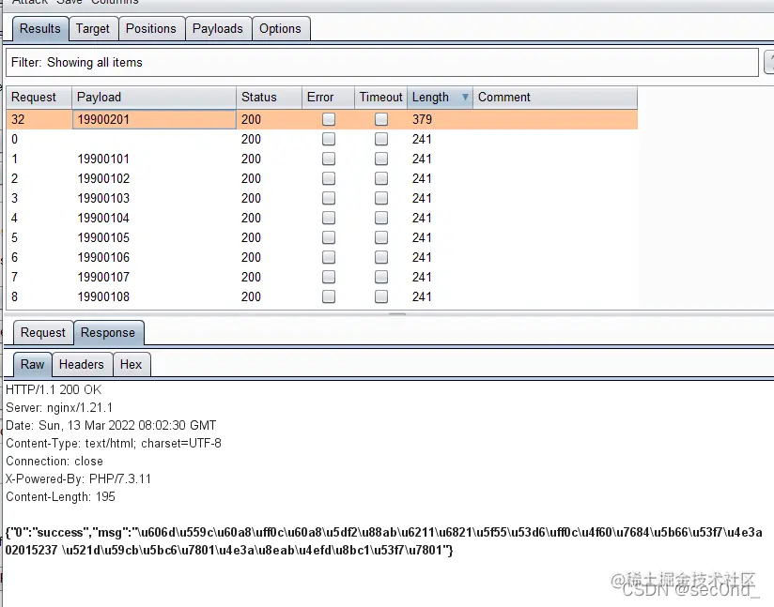Toggle Error checkbox for payload 19900107
Viewport: 774px width, 607px height.
pyautogui.click(x=329, y=277)
